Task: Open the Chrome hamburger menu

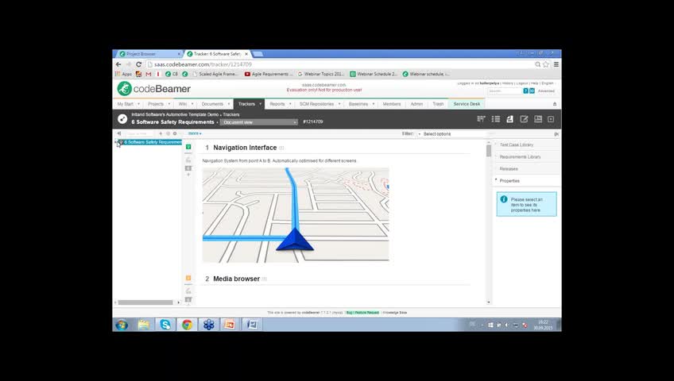Action: coord(556,64)
